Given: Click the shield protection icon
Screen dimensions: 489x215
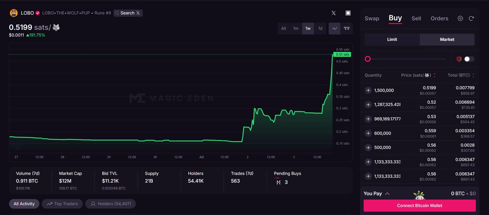Looking at the screenshot, I should [x=459, y=59].
